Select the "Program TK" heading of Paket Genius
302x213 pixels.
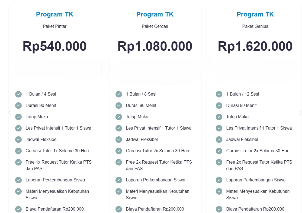click(255, 14)
